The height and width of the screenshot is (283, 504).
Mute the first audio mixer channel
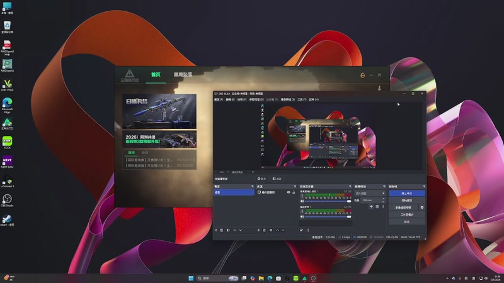(302, 201)
